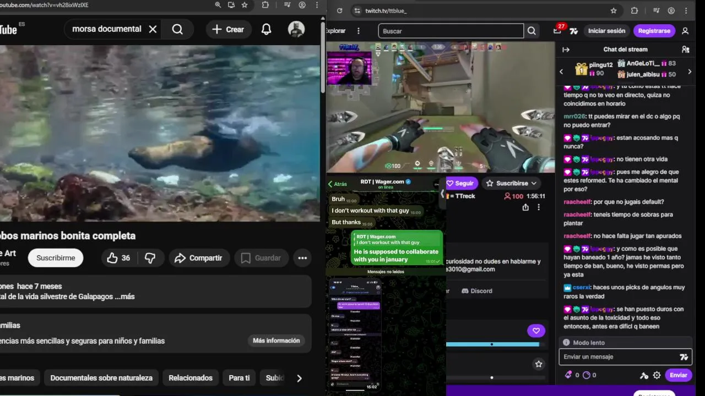Bookmark the Twitch page with star icon
Image resolution: width=705 pixels, height=396 pixels.
click(x=614, y=10)
